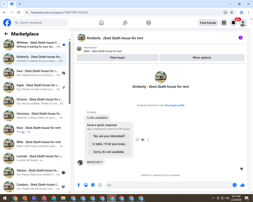The height and width of the screenshot is (202, 253).
Task: View site information icon
Action: (x=27, y=12)
